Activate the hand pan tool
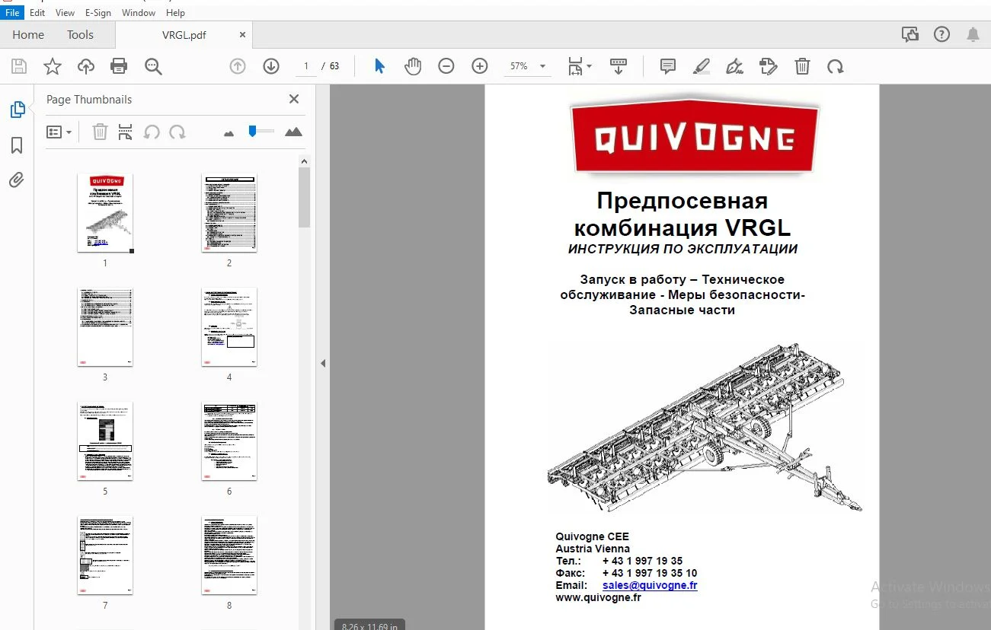The width and height of the screenshot is (991, 630). (x=413, y=66)
